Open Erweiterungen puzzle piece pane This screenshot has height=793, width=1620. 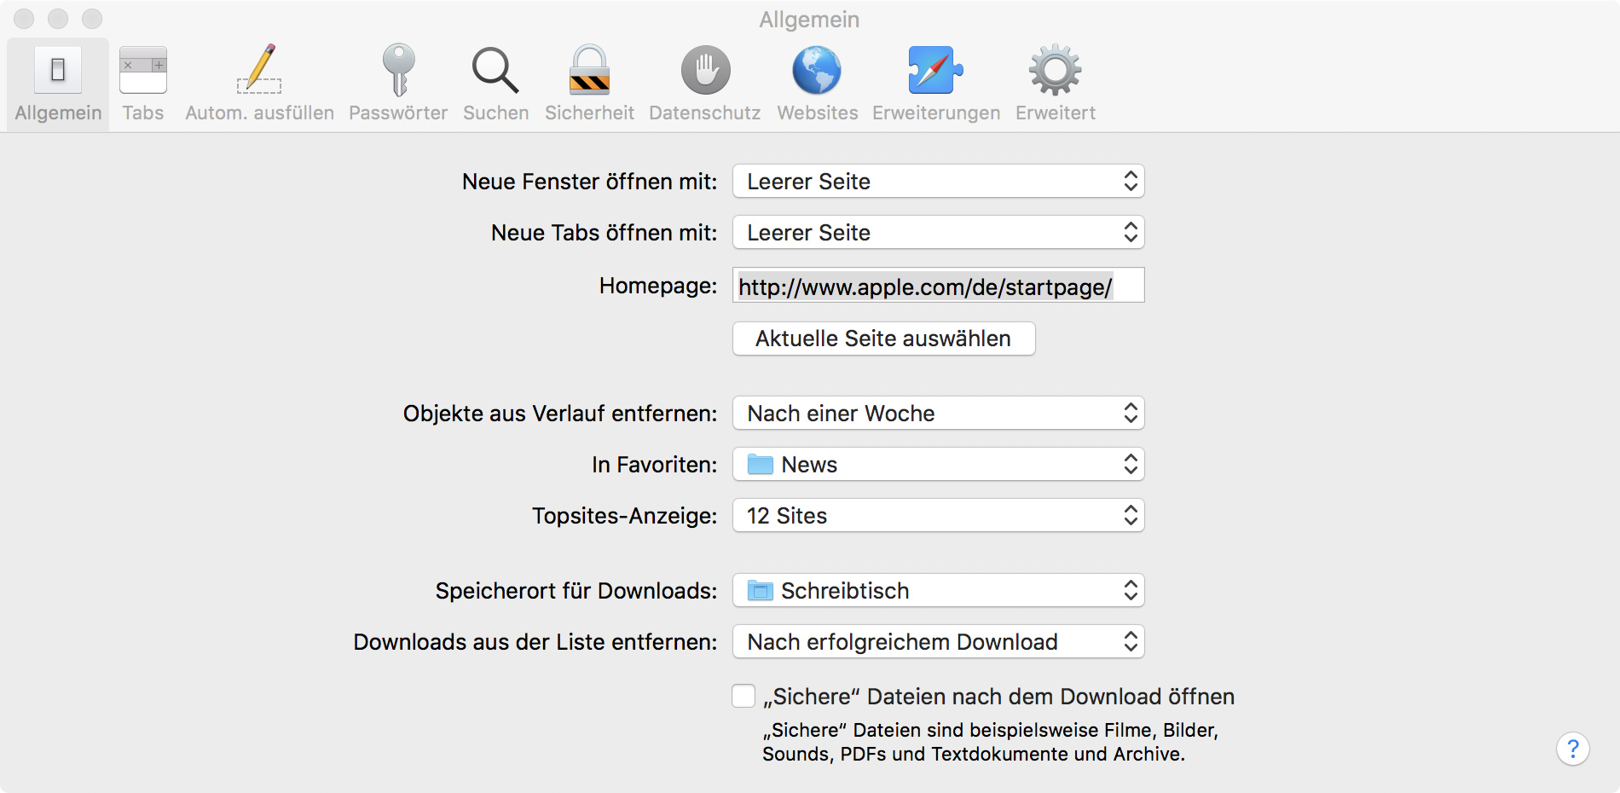(x=935, y=84)
